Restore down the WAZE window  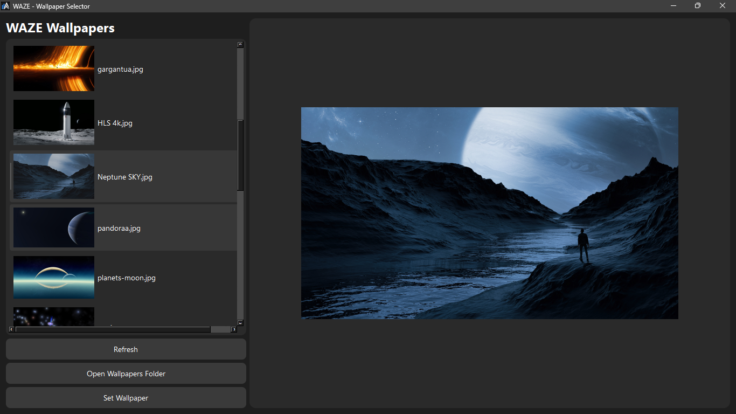pos(698,6)
